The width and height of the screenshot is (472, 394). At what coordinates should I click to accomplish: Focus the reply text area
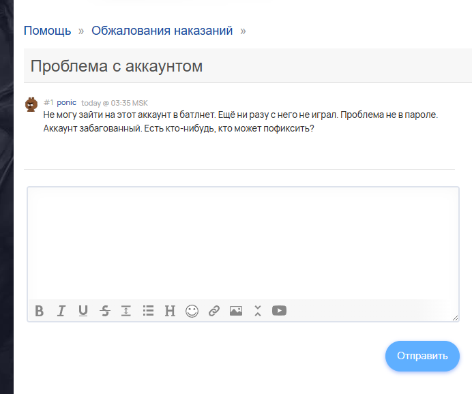[244, 243]
